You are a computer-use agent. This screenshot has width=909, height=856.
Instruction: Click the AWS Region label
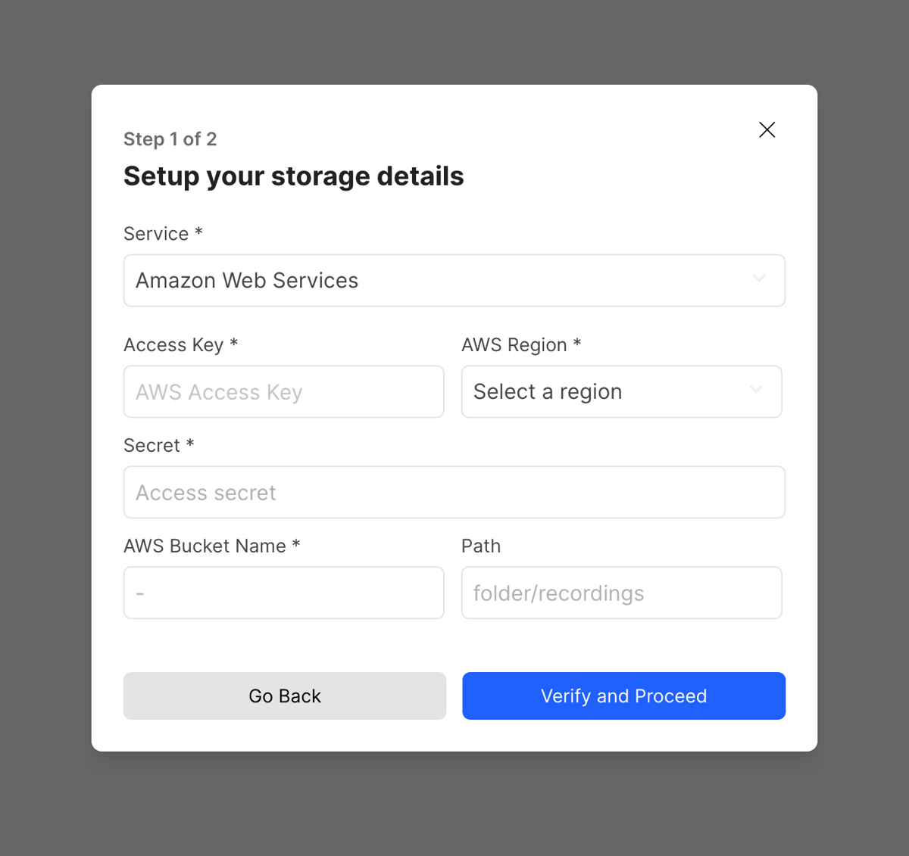click(x=521, y=344)
